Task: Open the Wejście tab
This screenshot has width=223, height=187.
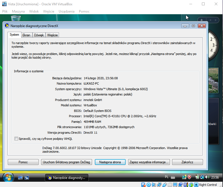Action: click(x=52, y=35)
